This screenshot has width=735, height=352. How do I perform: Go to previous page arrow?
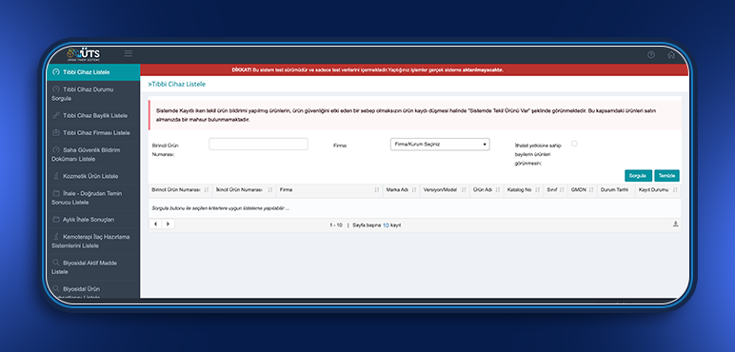tap(155, 225)
